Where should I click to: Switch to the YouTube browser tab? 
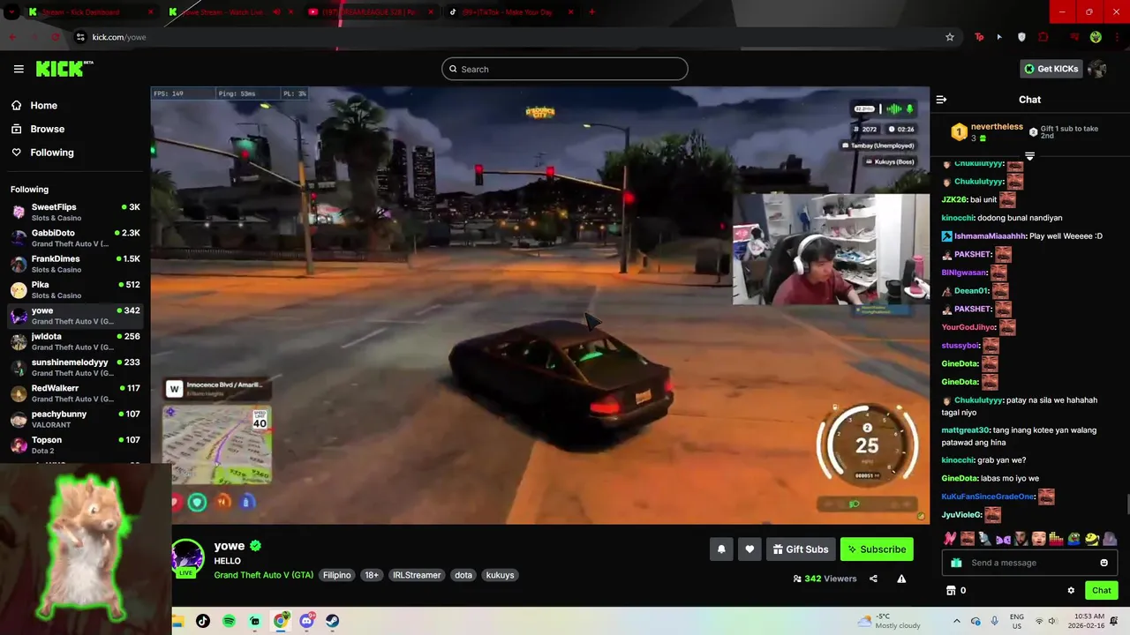371,11
